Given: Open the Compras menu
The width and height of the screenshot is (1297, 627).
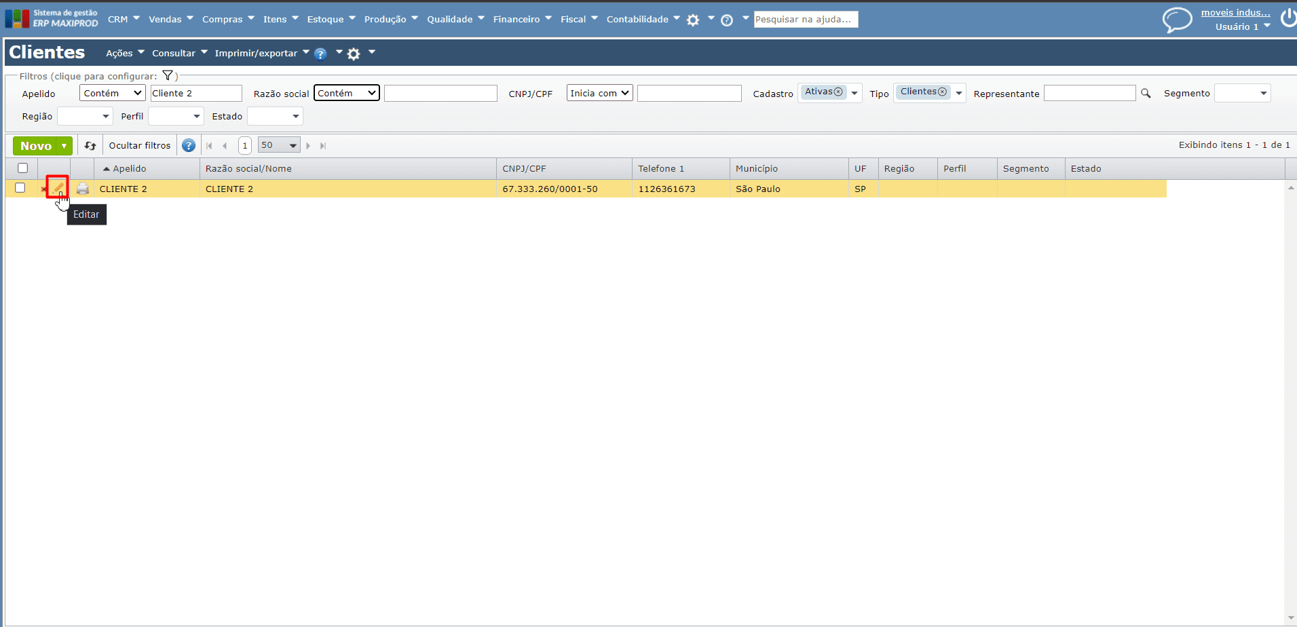Looking at the screenshot, I should (228, 19).
